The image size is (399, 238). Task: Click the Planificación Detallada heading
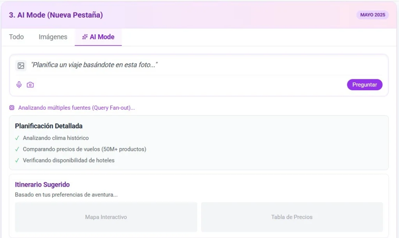pyautogui.click(x=49, y=126)
